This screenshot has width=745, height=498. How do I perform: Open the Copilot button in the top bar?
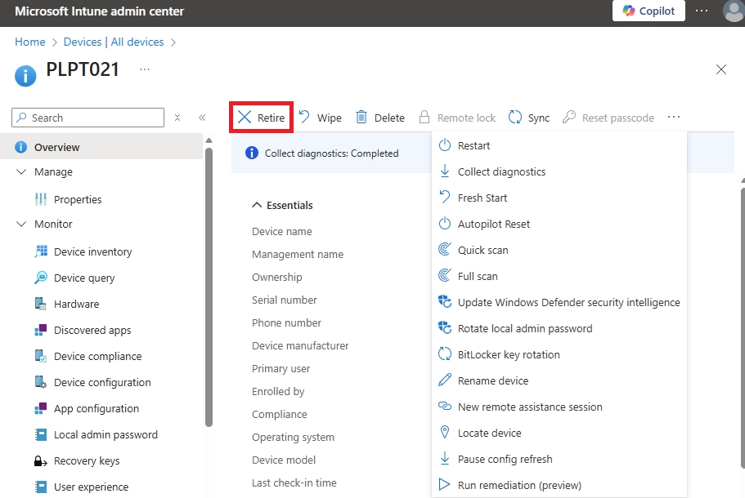[649, 11]
